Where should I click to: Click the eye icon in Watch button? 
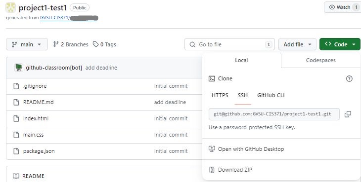332,7
